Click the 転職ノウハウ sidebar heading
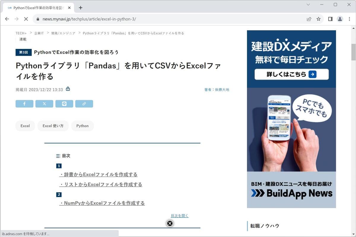Viewport: 356px width, 237px height. tap(265, 226)
